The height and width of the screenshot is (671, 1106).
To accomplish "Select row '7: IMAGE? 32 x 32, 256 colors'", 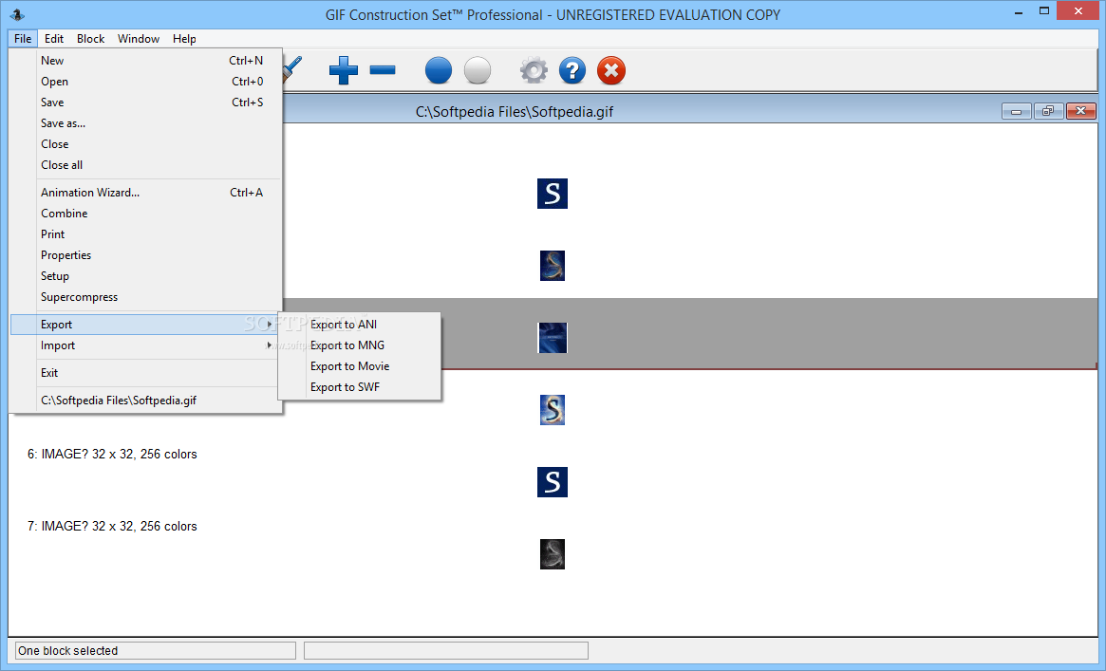I will (x=112, y=527).
